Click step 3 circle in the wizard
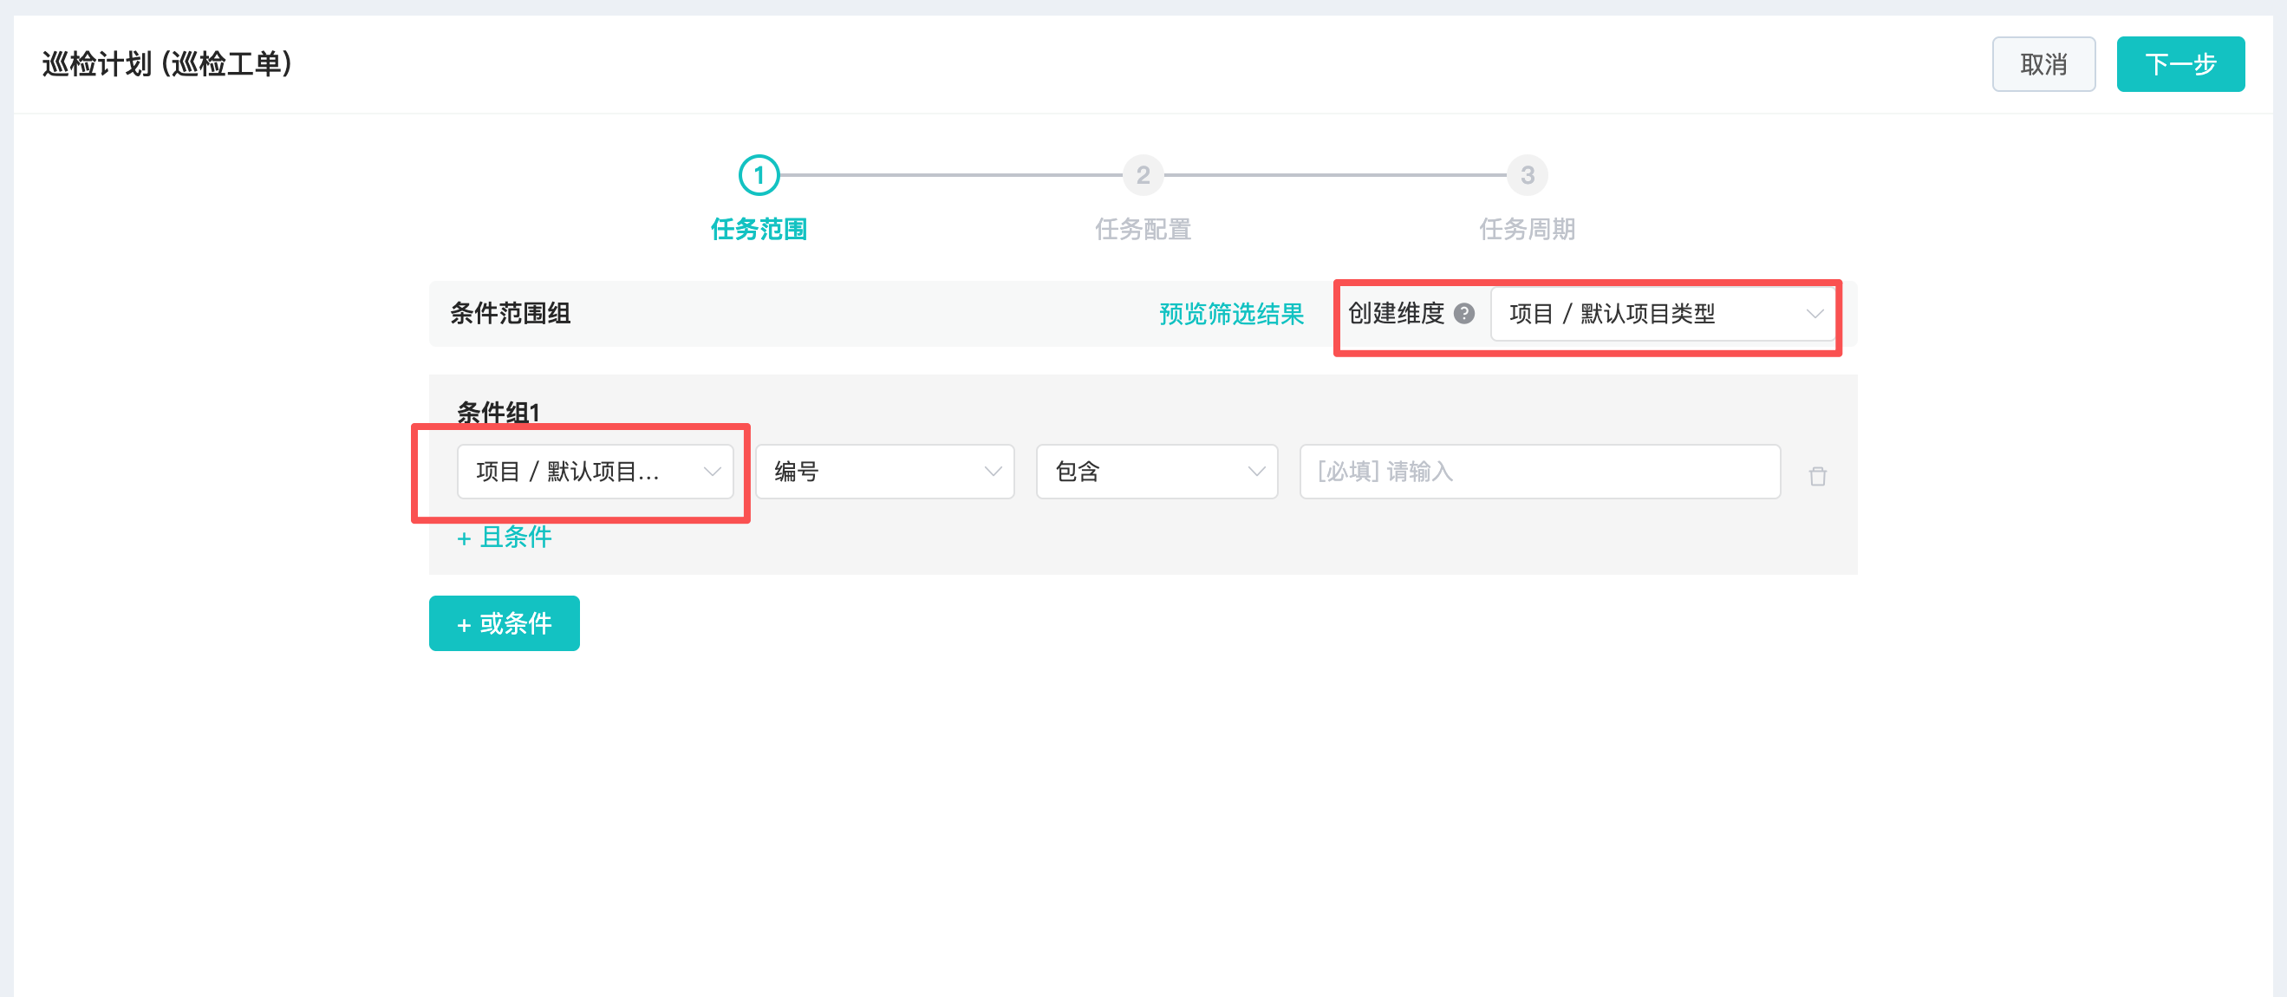 pyautogui.click(x=1526, y=175)
